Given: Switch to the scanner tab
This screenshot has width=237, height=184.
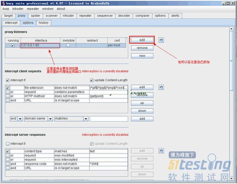Looking at the screenshot, I should click(51, 16).
